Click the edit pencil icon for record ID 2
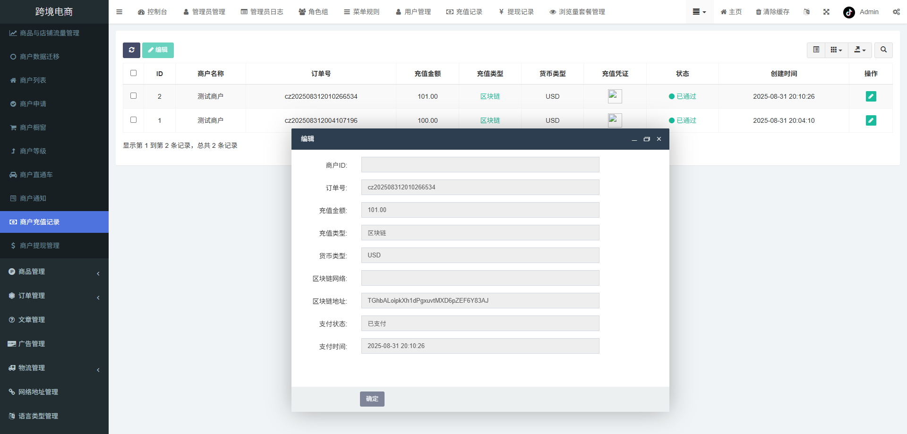The image size is (907, 434). pyautogui.click(x=871, y=96)
